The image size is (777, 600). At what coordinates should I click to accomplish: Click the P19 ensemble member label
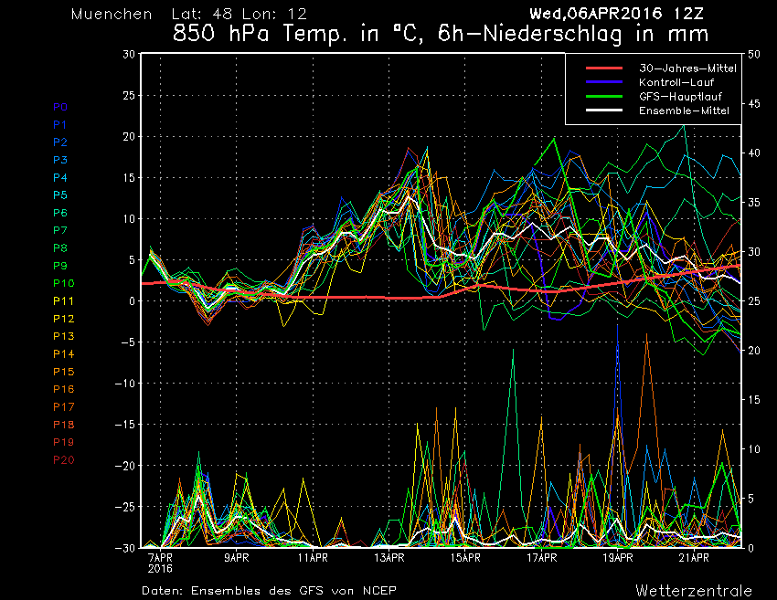[63, 442]
